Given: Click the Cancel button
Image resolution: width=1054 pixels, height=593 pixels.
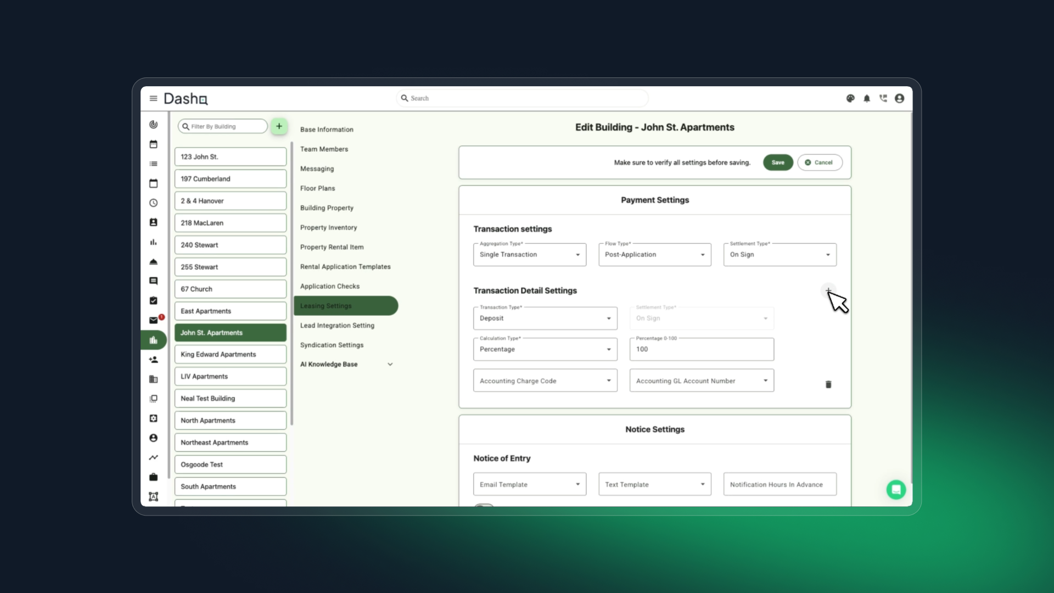Looking at the screenshot, I should (820, 162).
